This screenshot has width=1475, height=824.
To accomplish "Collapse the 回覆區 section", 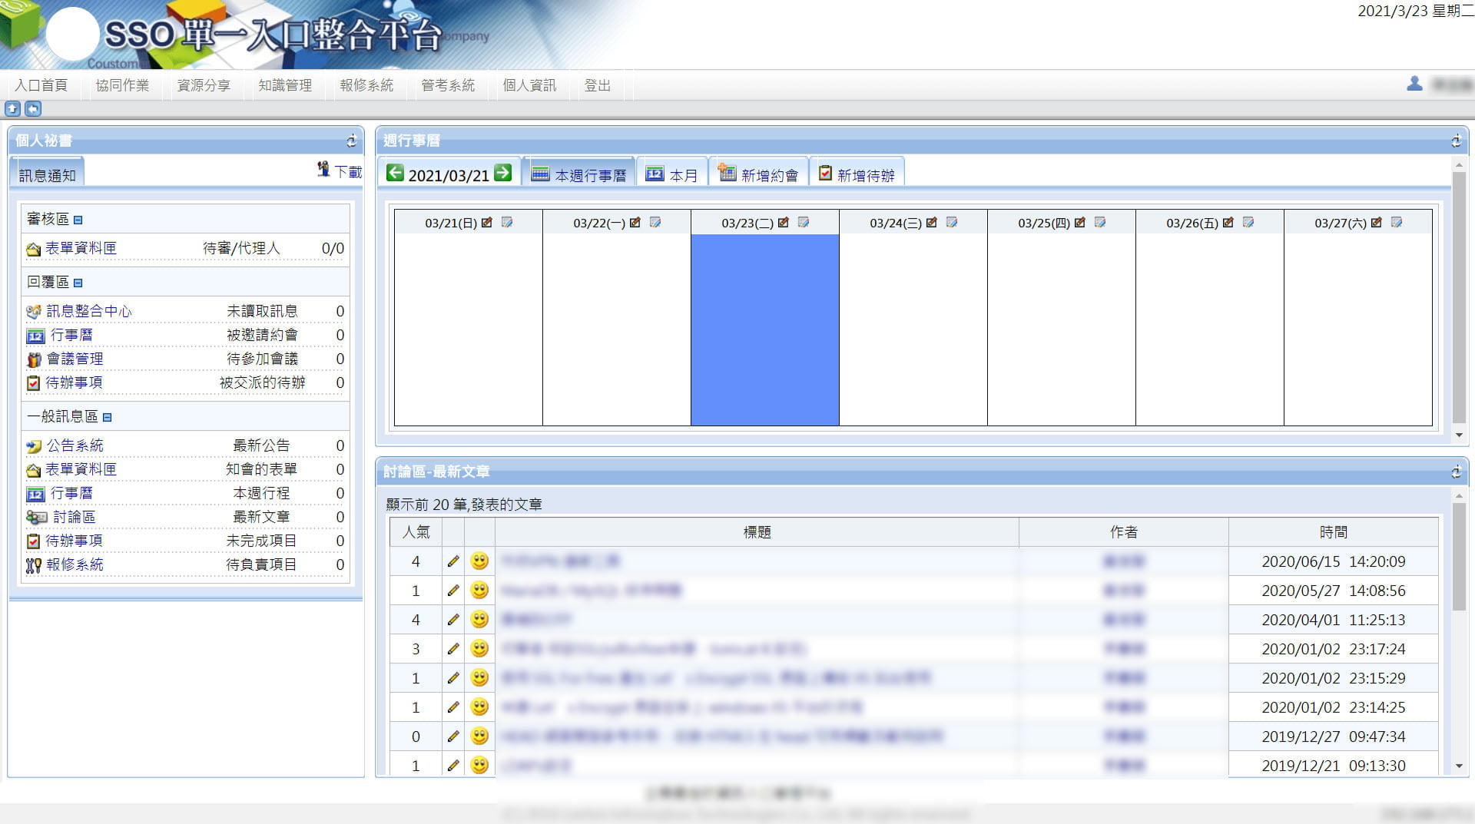I will (78, 283).
